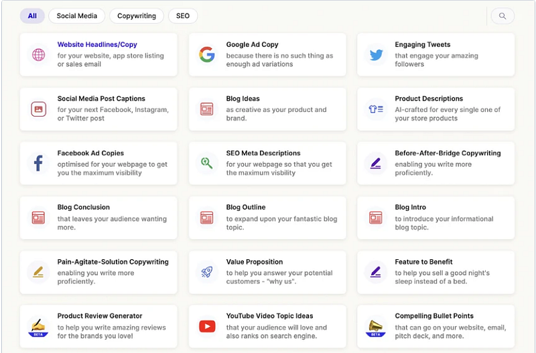The height and width of the screenshot is (353, 536).
Task: Click the image icon for Social Media Captions
Action: click(38, 109)
